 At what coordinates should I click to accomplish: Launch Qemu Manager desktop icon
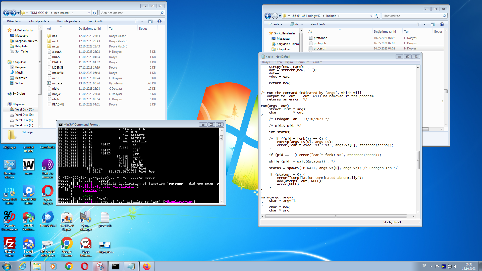pyautogui.click(x=86, y=220)
